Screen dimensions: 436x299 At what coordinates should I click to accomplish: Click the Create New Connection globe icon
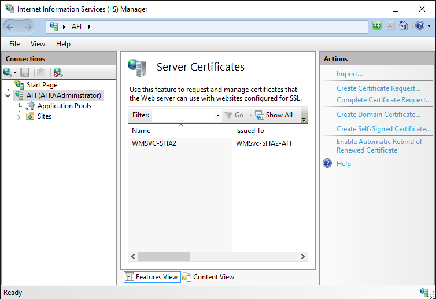[8, 72]
